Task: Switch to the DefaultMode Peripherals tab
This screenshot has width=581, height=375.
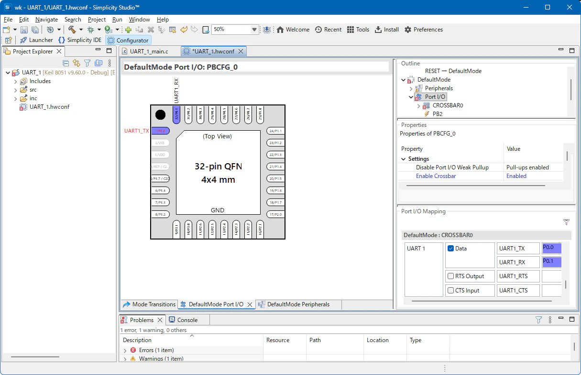Action: click(293, 304)
